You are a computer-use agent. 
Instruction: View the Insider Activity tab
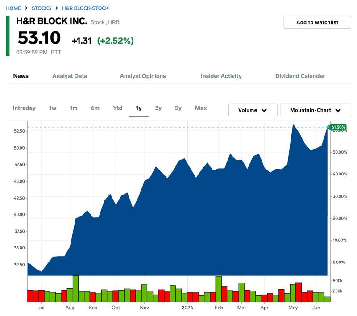(221, 76)
